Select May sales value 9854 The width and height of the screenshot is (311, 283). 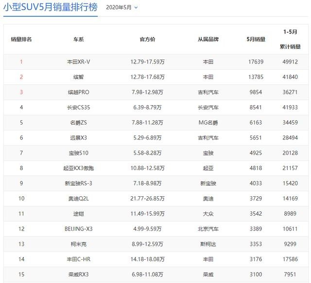(256, 92)
